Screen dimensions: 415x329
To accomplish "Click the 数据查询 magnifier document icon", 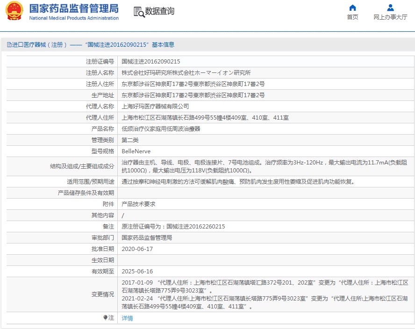I will (x=139, y=12).
